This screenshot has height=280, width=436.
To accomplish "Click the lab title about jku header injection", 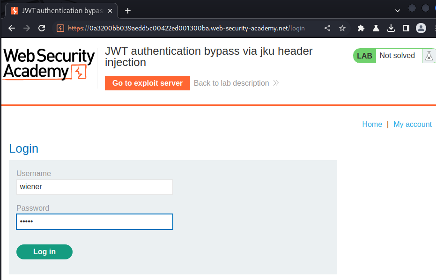I will click(x=208, y=57).
